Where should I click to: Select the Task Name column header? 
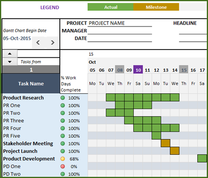(x=31, y=83)
